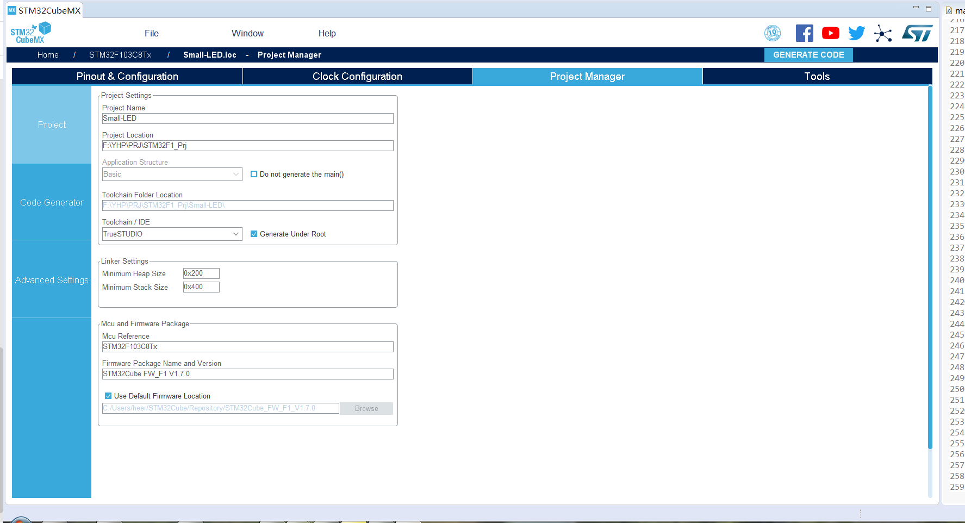The width and height of the screenshot is (965, 523).
Task: Click the firmware repository path field
Action: click(220, 408)
